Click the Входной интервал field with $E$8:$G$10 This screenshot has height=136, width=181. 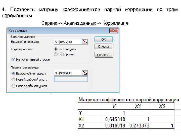pos(68,42)
